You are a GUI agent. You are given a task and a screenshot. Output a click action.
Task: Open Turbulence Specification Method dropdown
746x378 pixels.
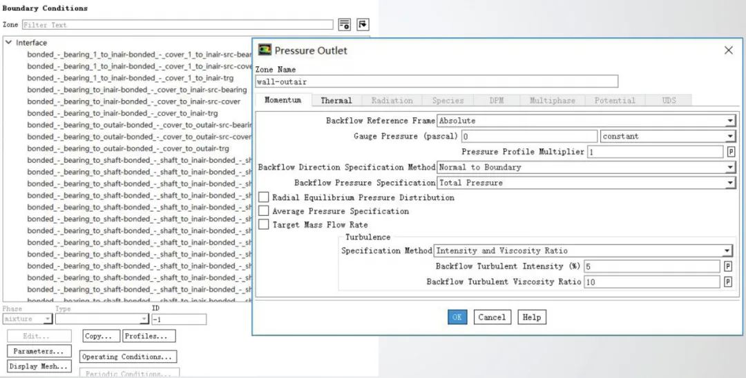tap(727, 251)
